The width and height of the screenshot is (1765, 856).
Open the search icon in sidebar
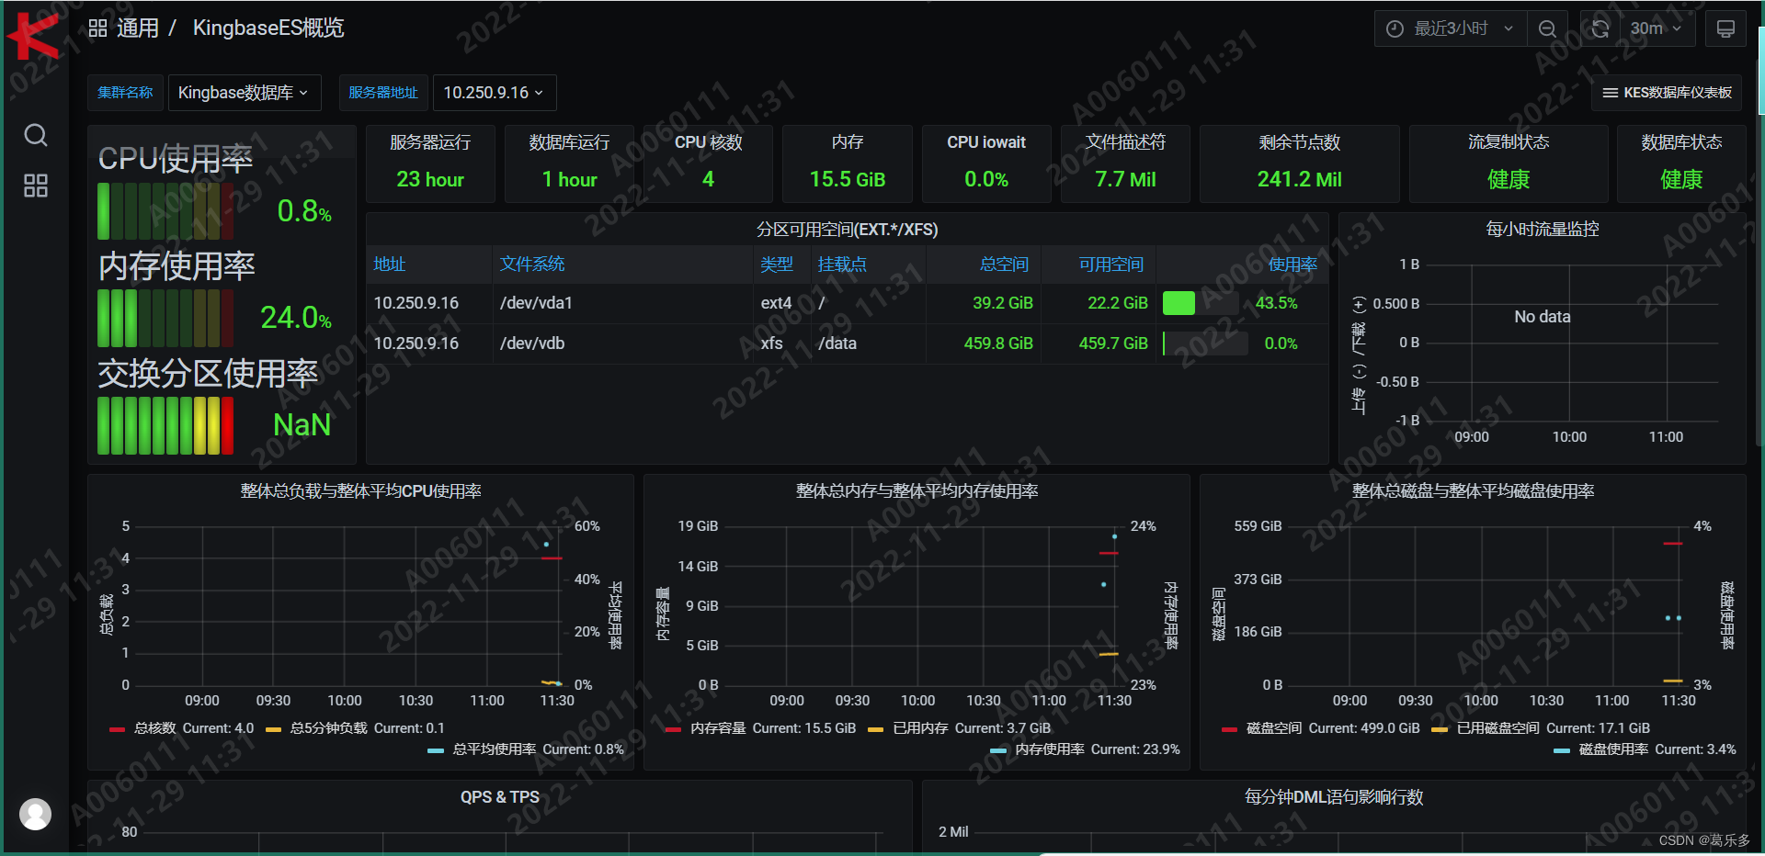tap(35, 135)
